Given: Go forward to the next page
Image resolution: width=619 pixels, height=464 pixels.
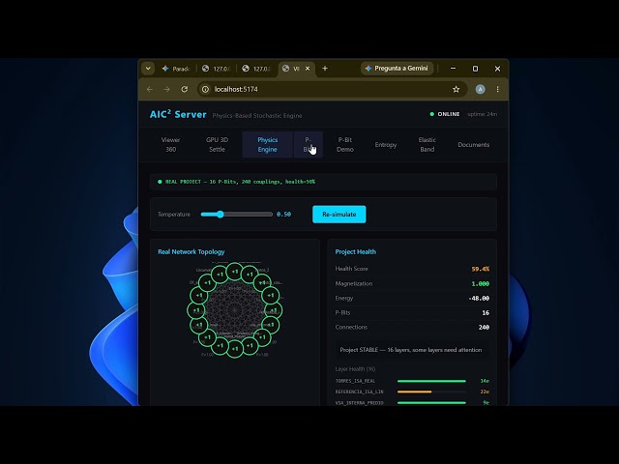Looking at the screenshot, I should coord(166,89).
